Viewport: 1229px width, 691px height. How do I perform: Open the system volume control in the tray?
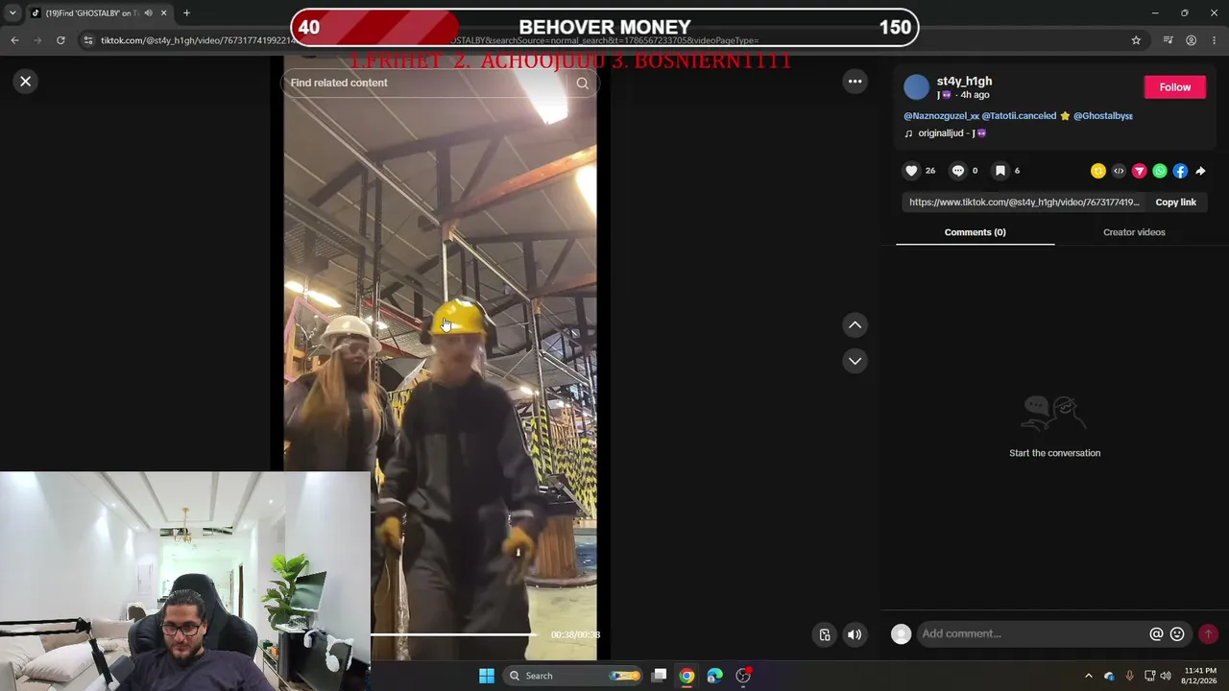tap(1167, 676)
